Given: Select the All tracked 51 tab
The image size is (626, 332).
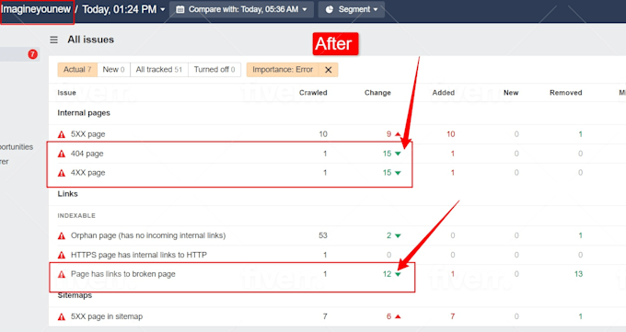Looking at the screenshot, I should (x=159, y=69).
